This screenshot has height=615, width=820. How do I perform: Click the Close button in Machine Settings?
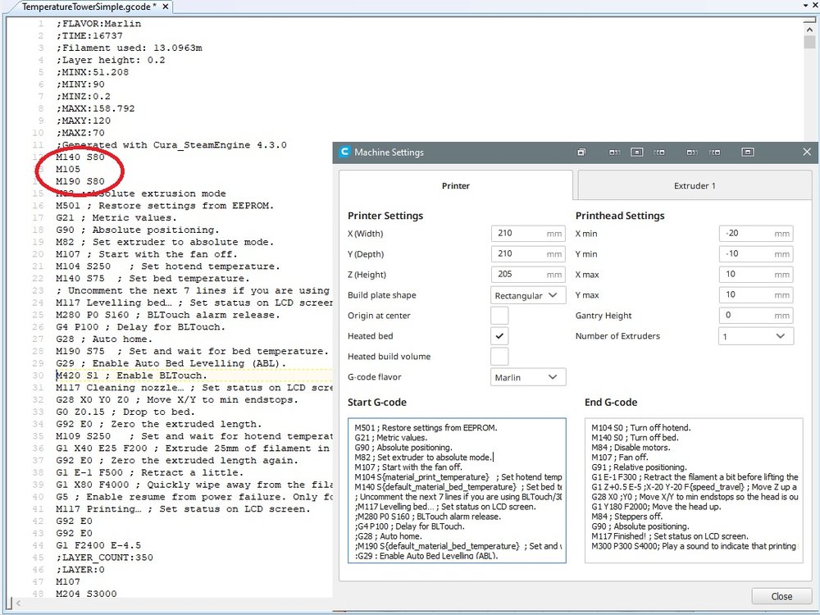pos(781,597)
